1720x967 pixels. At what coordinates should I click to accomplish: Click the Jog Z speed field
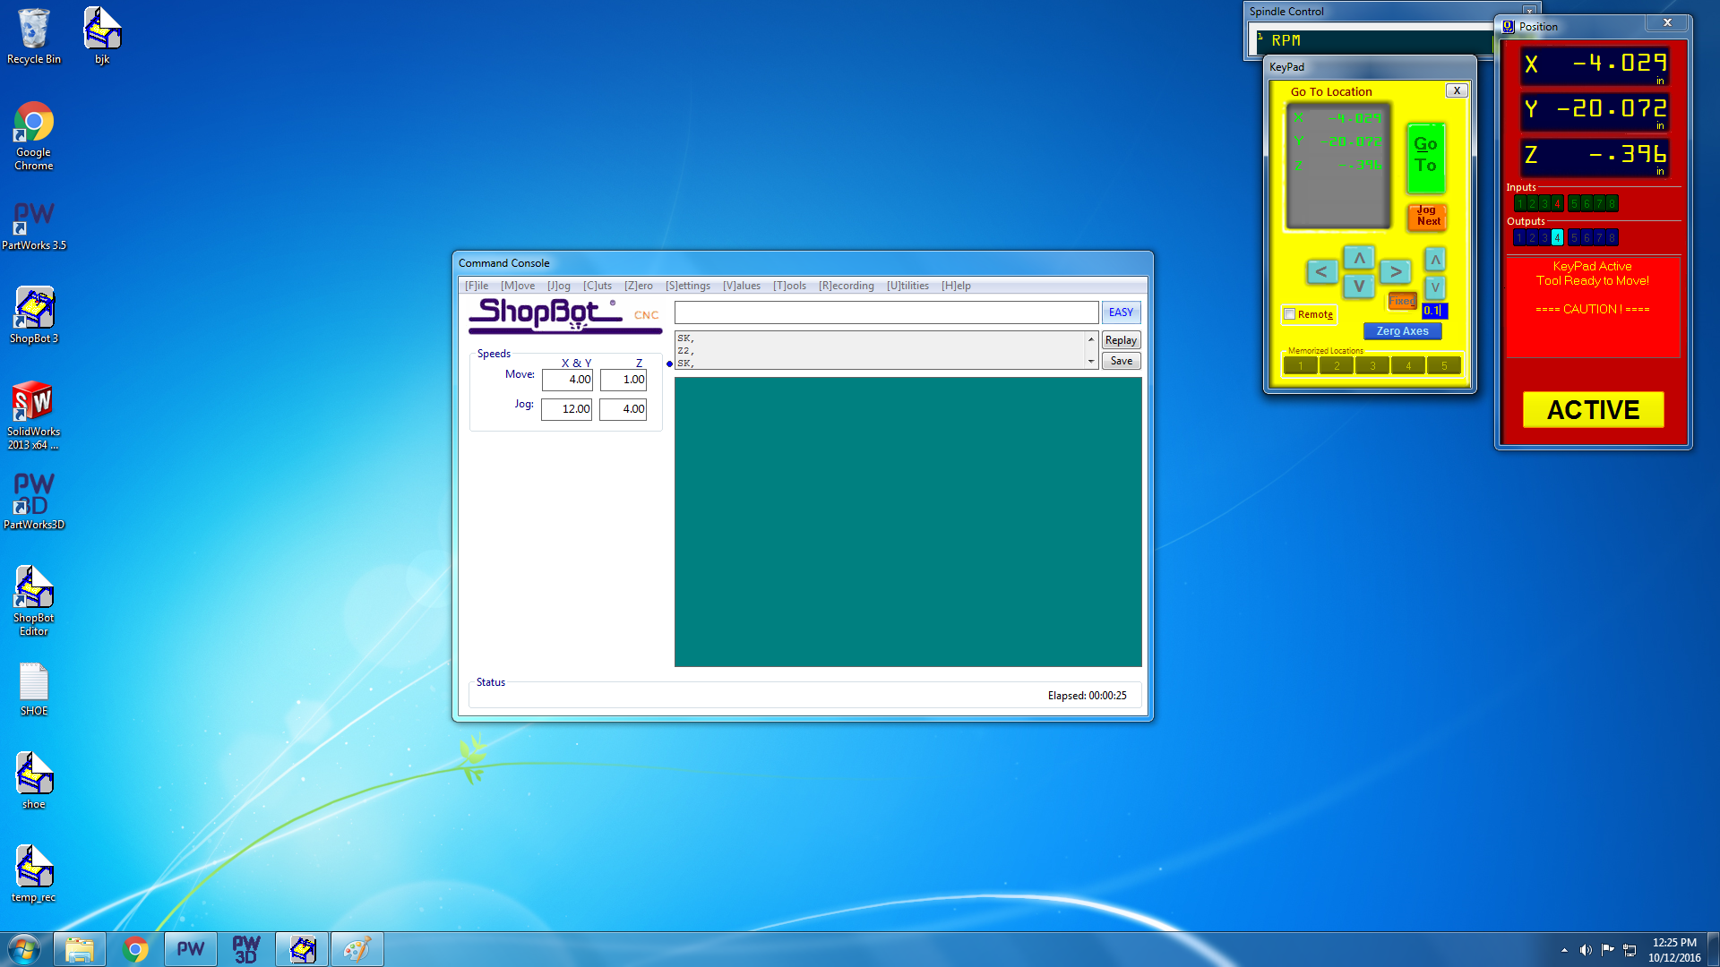[623, 409]
